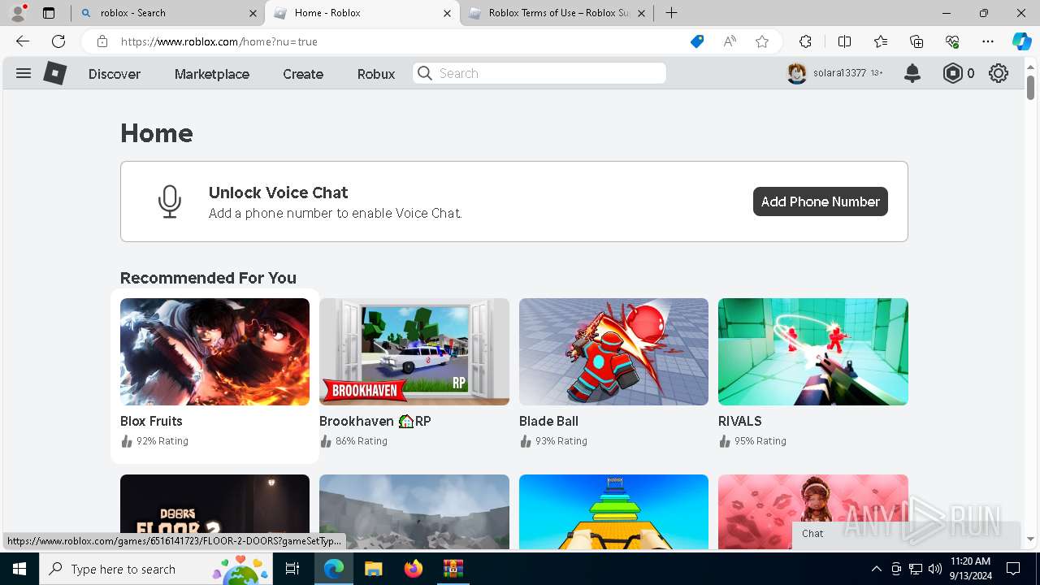Open browser Extensions puzzle icon
The height and width of the screenshot is (585, 1040).
pyautogui.click(x=805, y=41)
